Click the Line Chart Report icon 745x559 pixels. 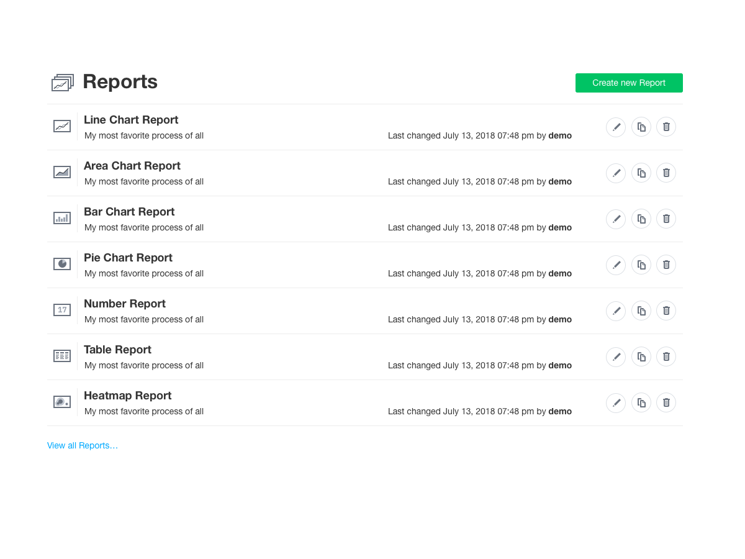[x=62, y=126]
